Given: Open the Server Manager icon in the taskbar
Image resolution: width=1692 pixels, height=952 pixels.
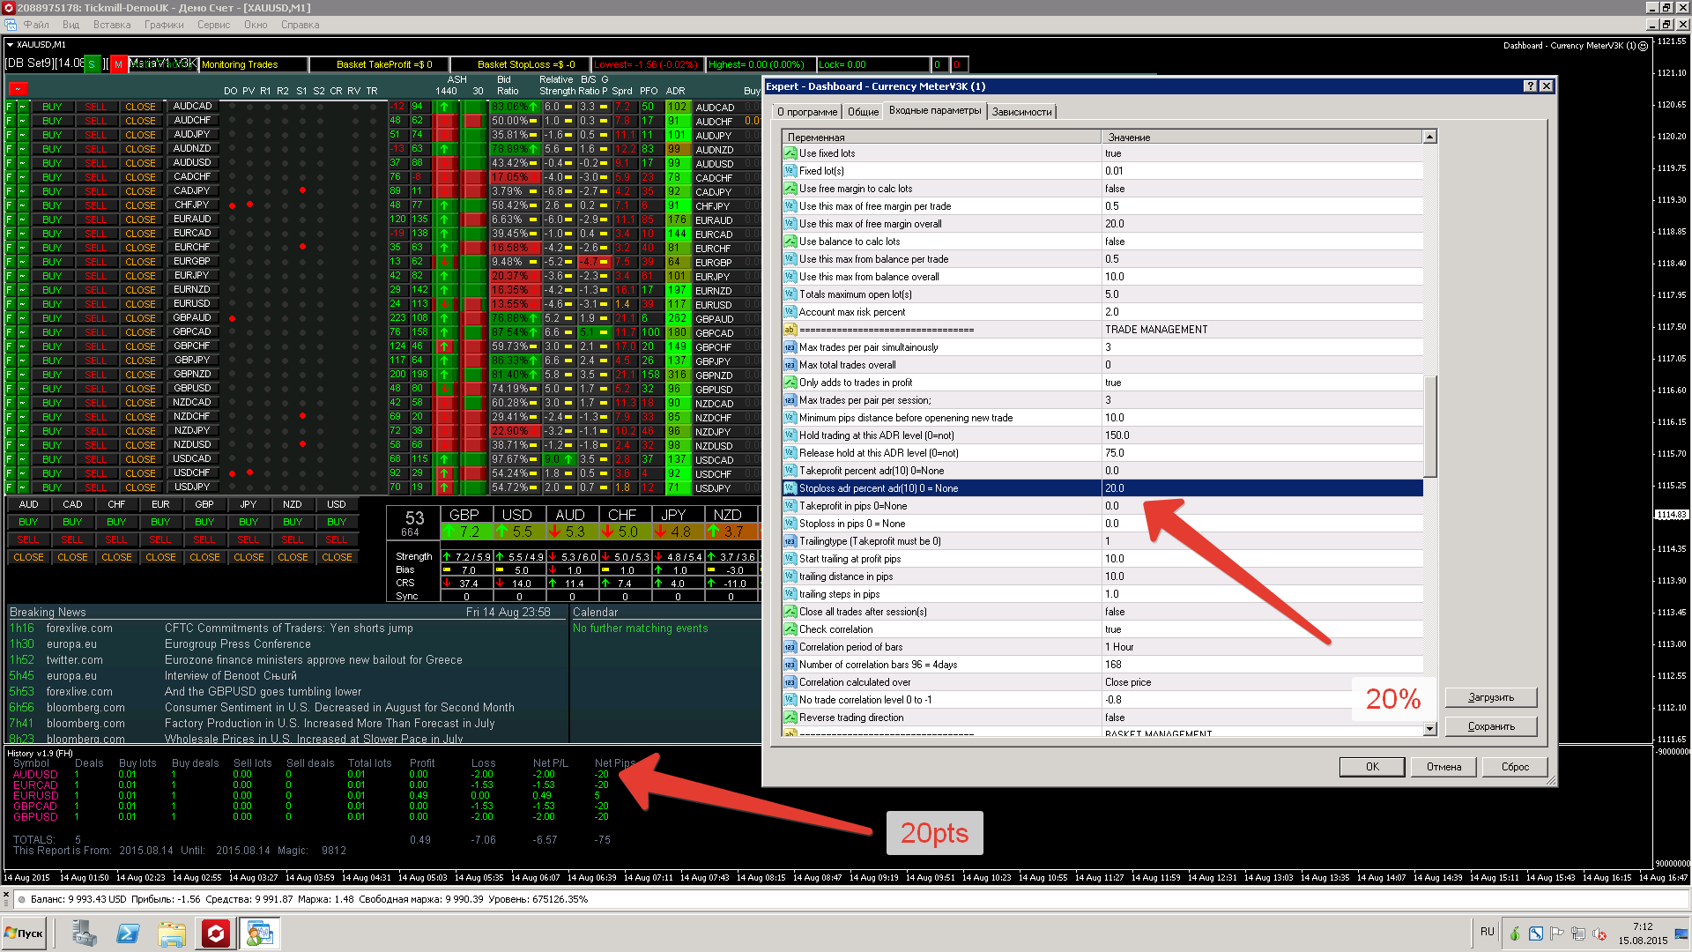Looking at the screenshot, I should (x=85, y=933).
